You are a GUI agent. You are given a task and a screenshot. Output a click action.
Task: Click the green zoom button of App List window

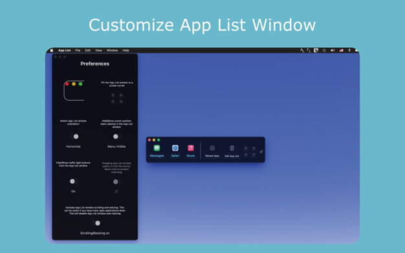(159, 140)
